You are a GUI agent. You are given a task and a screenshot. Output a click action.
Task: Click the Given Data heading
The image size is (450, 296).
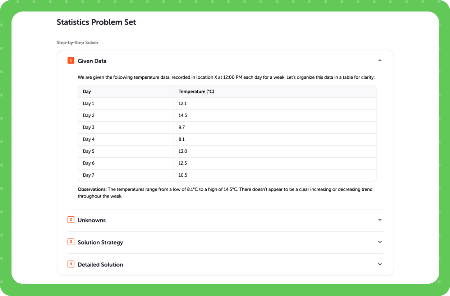pos(92,61)
